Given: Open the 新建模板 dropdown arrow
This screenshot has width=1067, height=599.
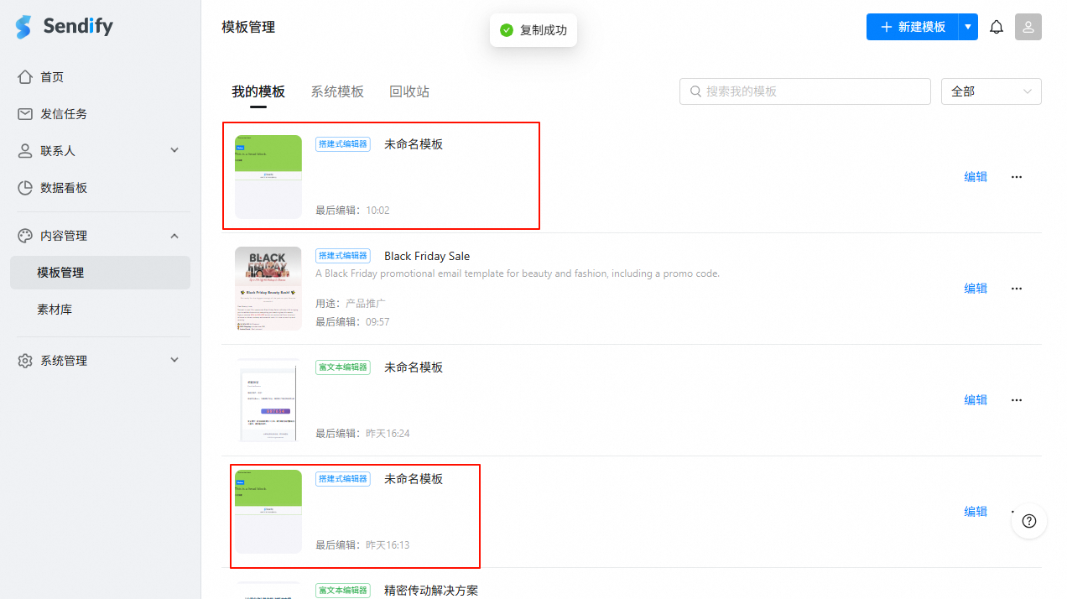Looking at the screenshot, I should (x=969, y=27).
